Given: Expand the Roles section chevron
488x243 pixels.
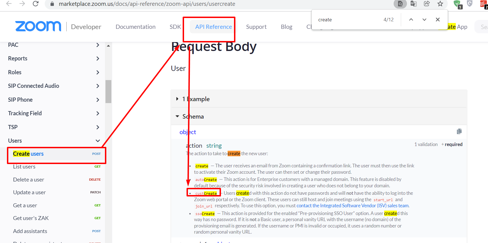Looking at the screenshot, I should [x=98, y=72].
